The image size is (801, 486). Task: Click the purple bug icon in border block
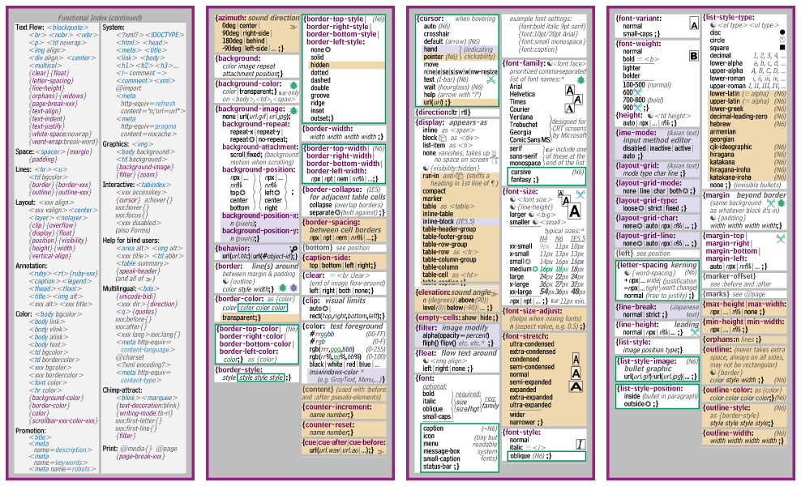point(293,288)
